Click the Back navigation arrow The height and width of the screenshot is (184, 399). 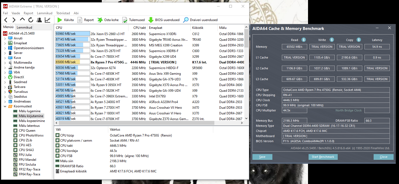[6, 20]
